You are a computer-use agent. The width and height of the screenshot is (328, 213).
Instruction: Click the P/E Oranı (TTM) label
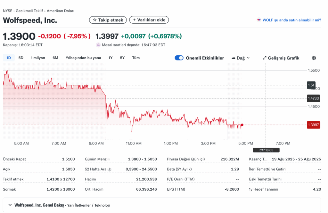pos(181,179)
